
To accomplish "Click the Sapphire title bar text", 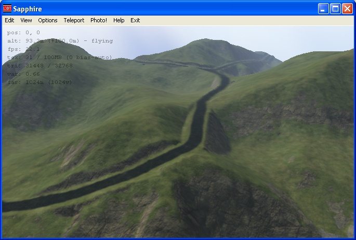I will (x=29, y=9).
